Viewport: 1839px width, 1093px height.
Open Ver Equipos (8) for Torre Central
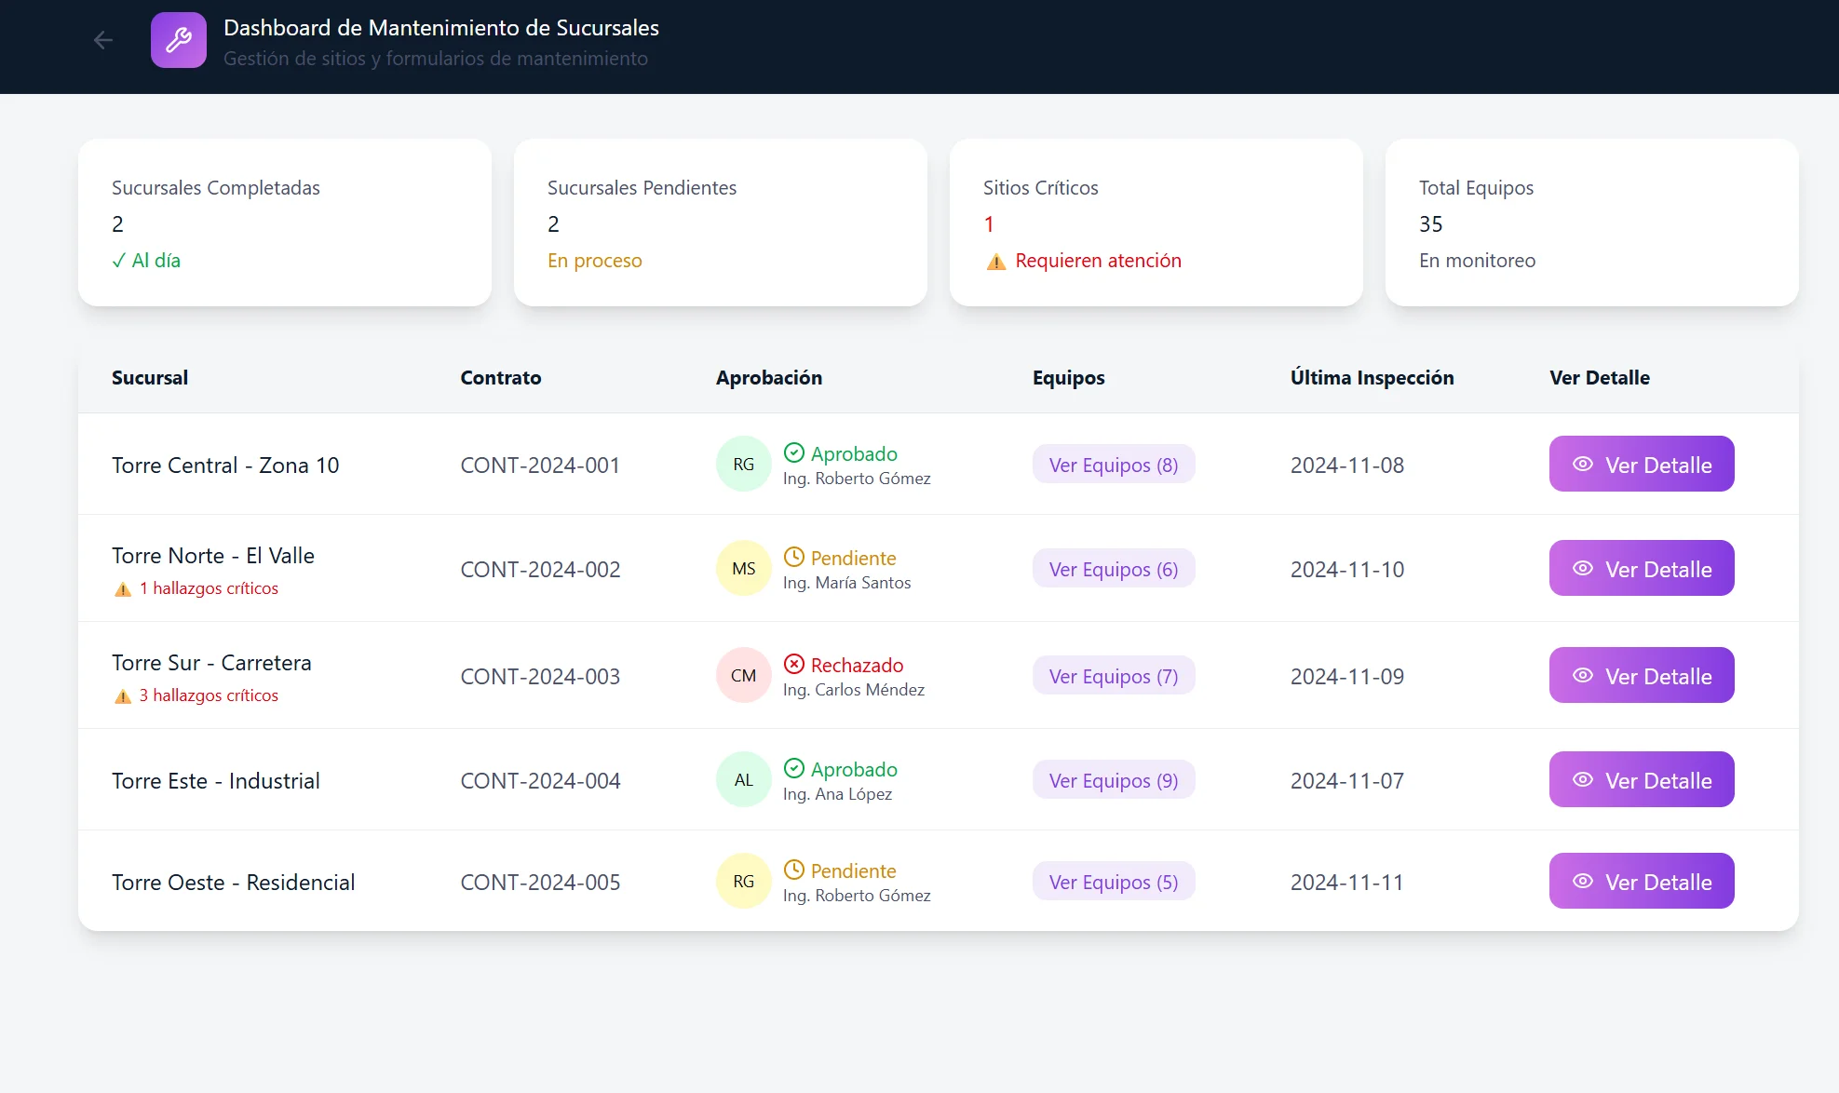(x=1113, y=464)
